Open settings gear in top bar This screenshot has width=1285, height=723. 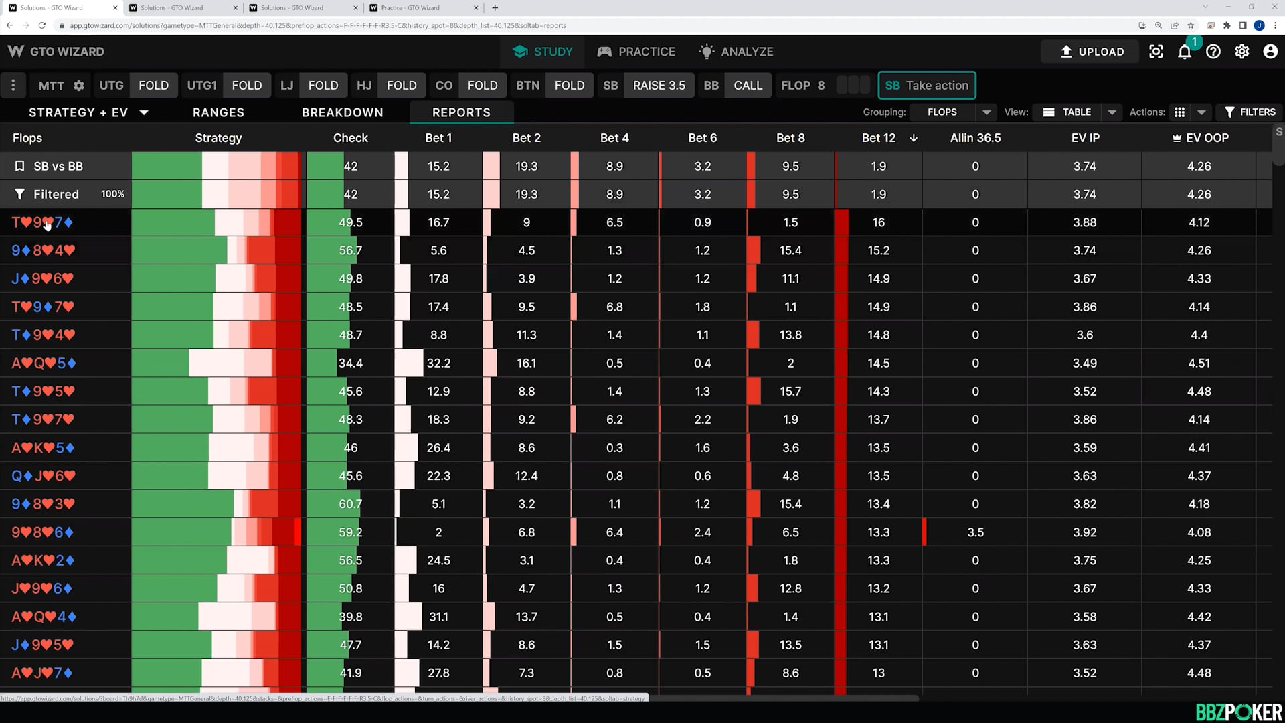tap(1241, 52)
